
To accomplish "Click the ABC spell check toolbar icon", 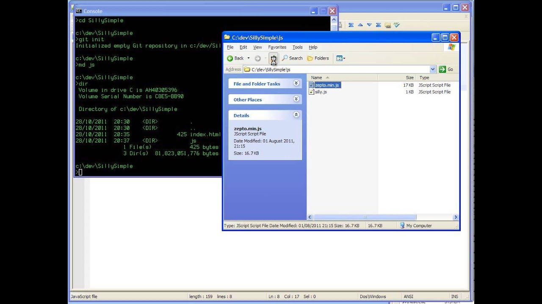I will tap(397, 25).
